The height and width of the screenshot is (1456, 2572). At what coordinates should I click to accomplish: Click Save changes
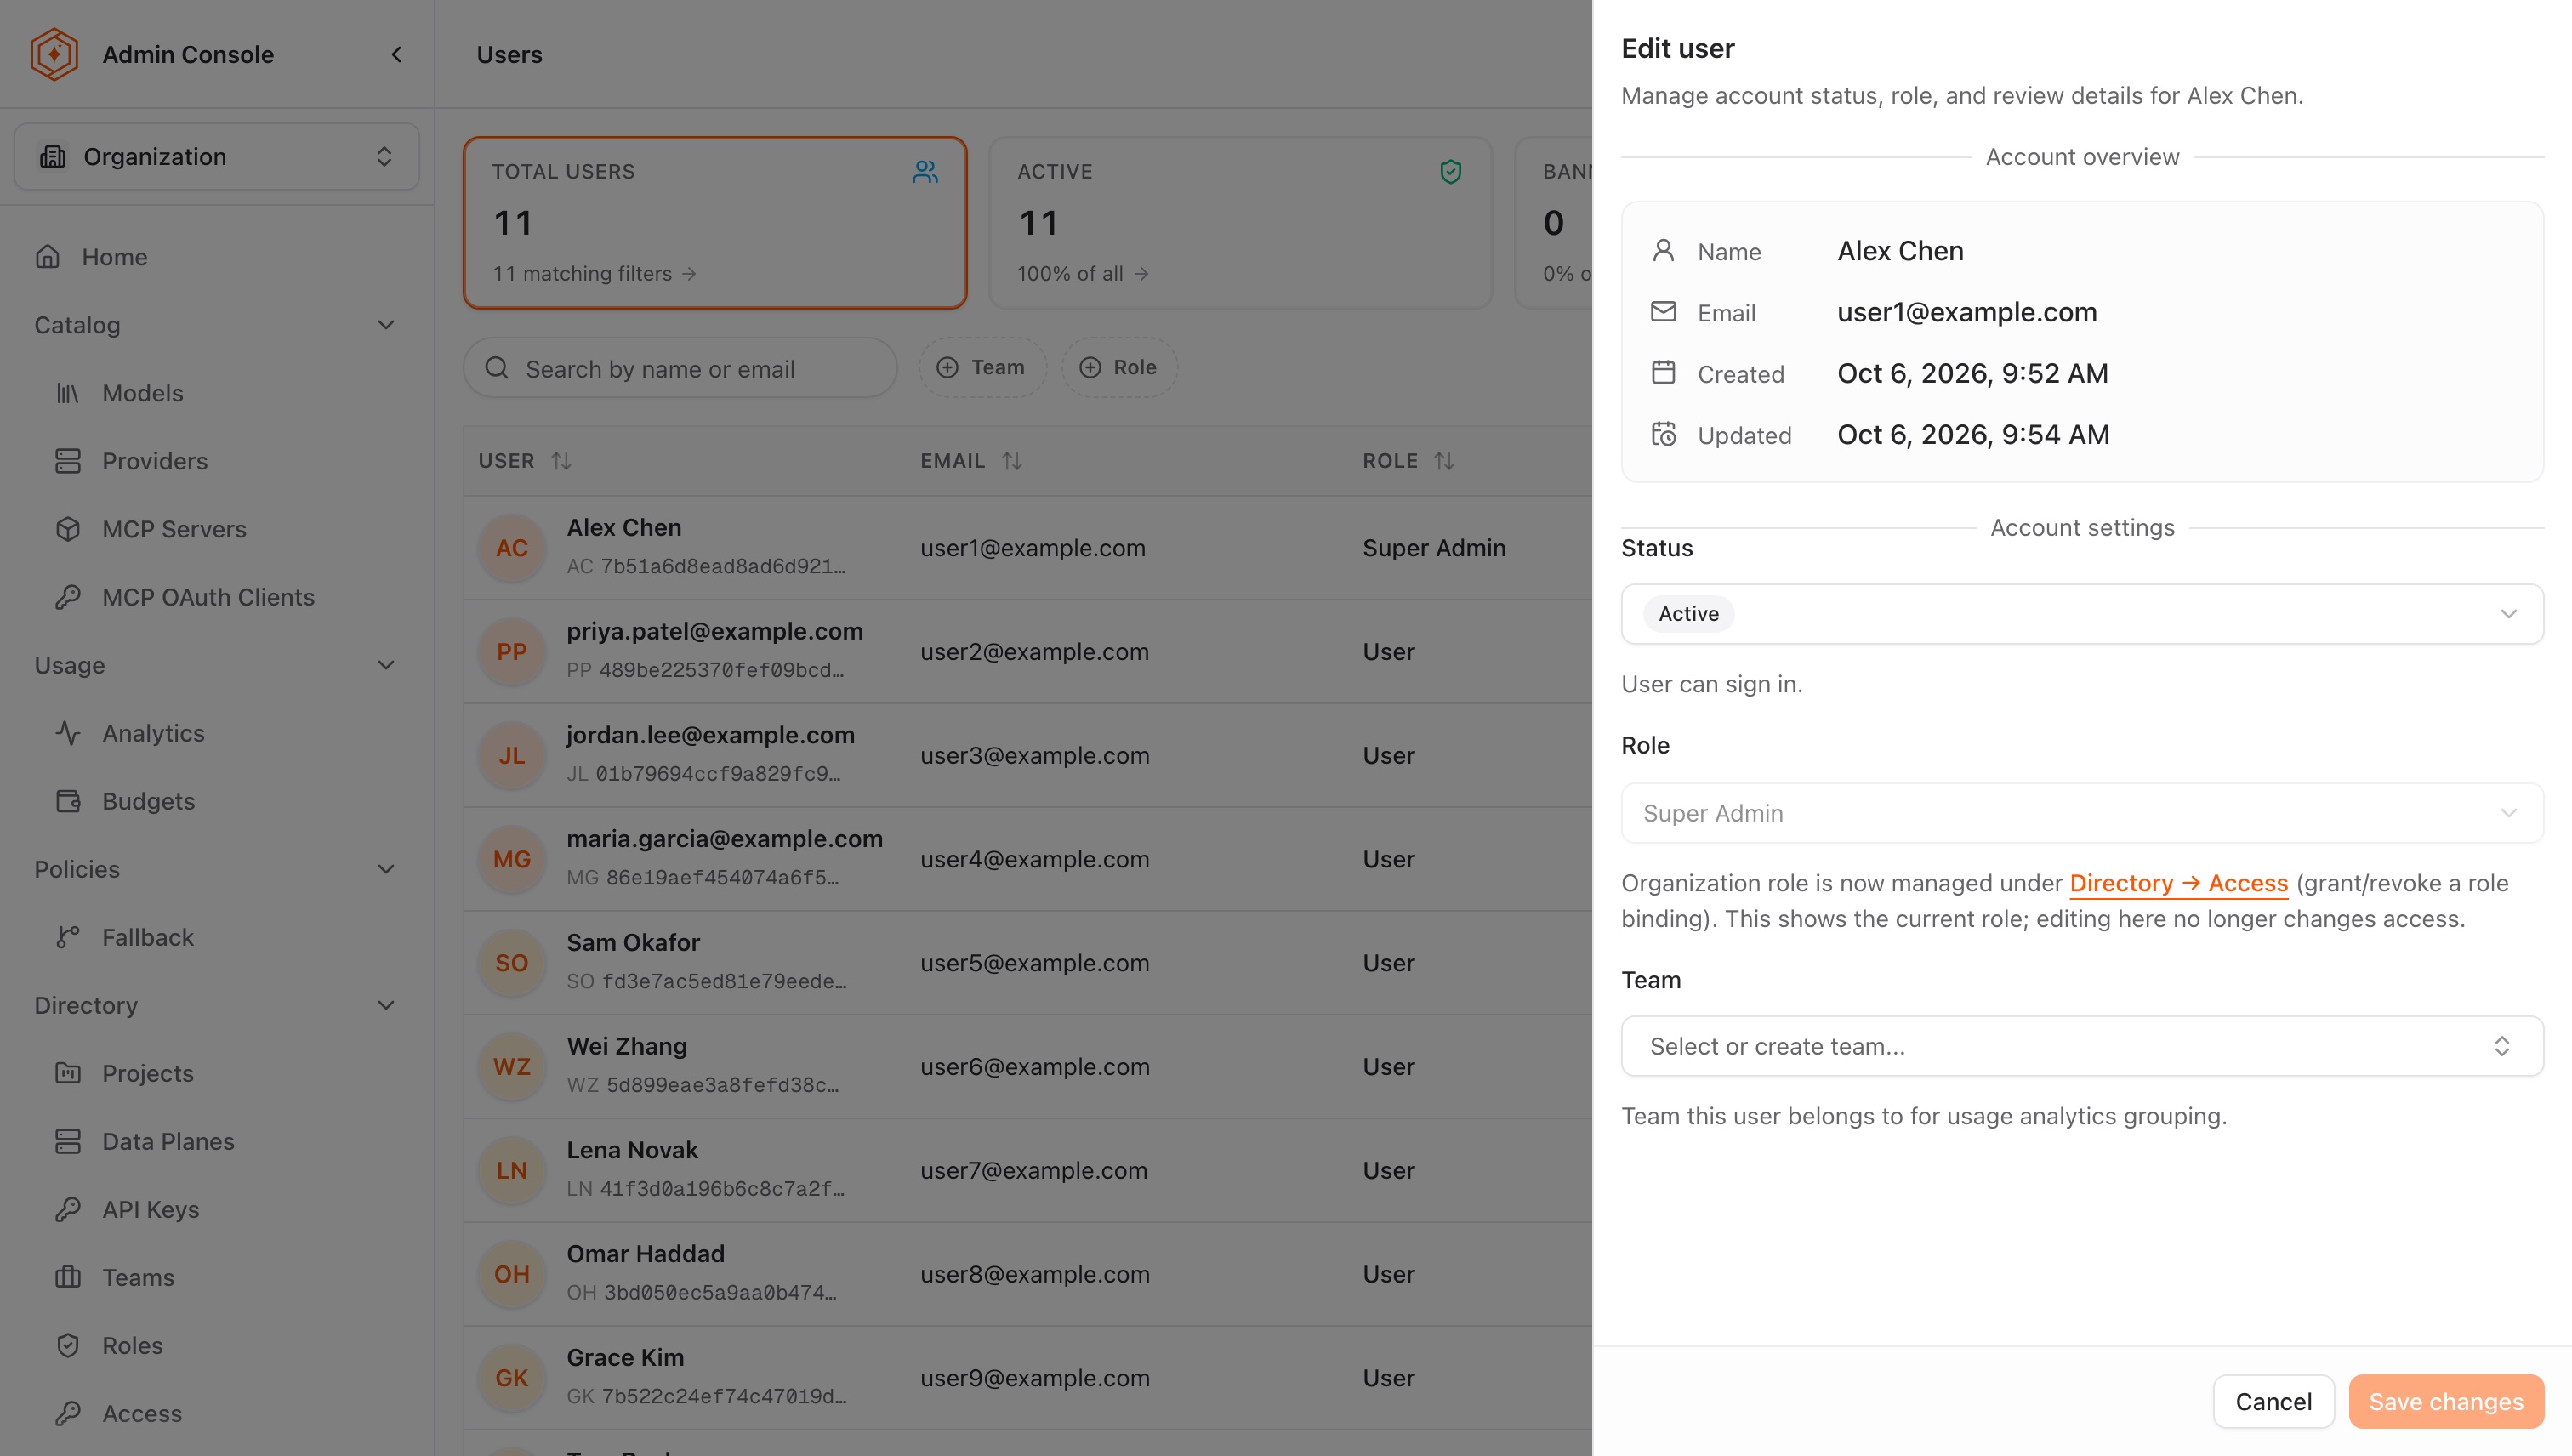[2446, 1401]
